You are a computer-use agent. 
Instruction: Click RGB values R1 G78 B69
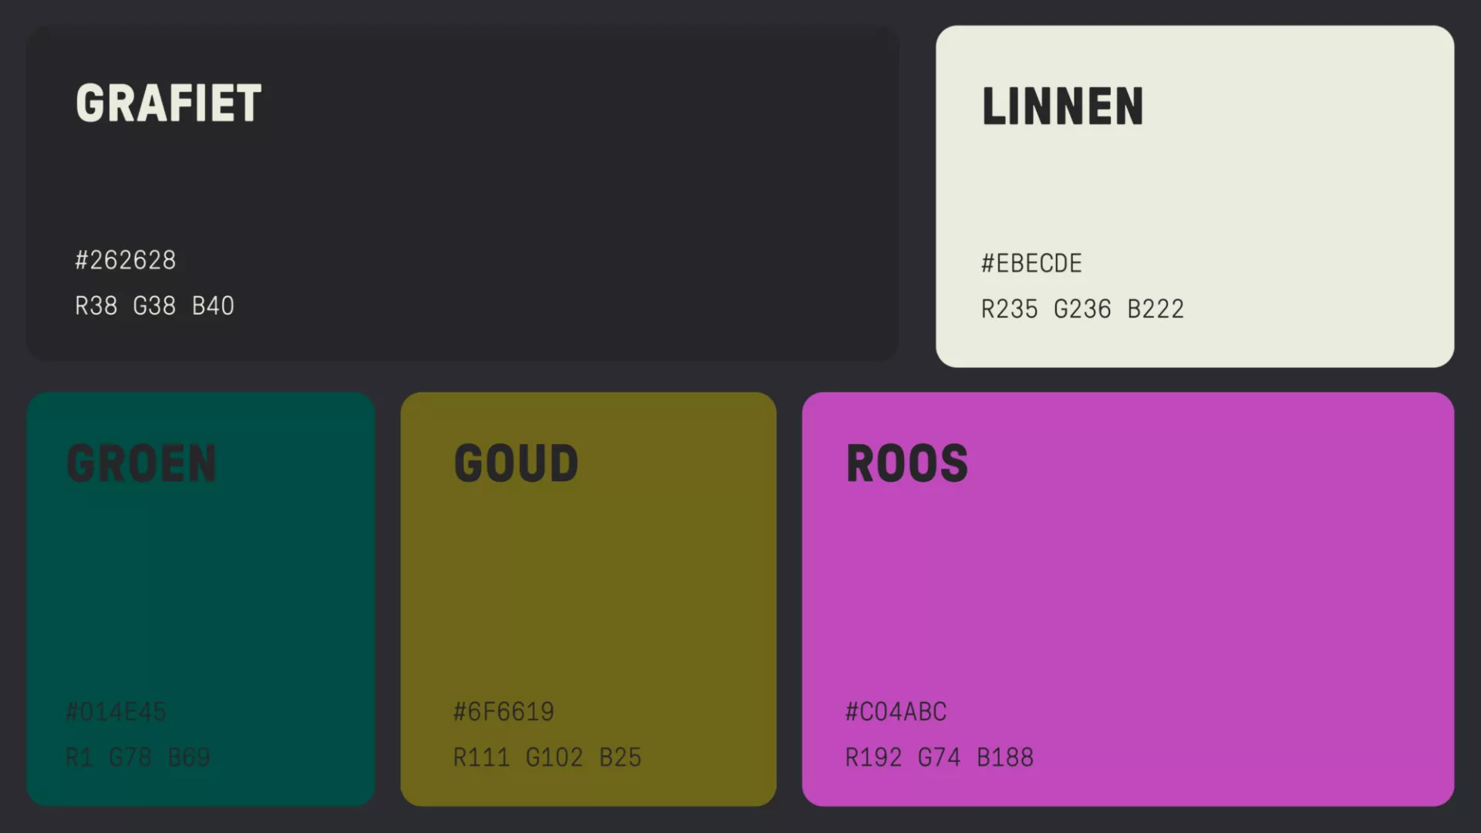click(137, 757)
